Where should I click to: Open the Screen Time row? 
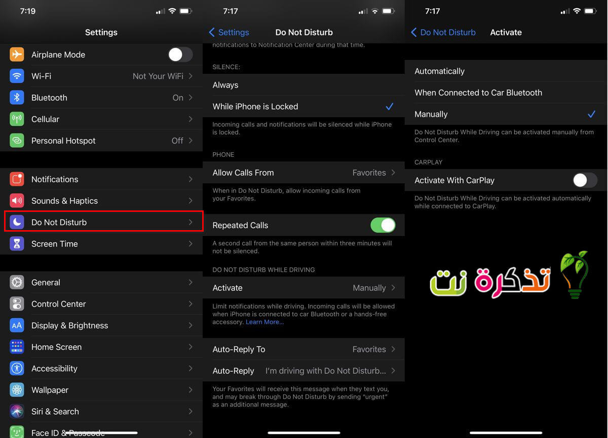pos(101,244)
